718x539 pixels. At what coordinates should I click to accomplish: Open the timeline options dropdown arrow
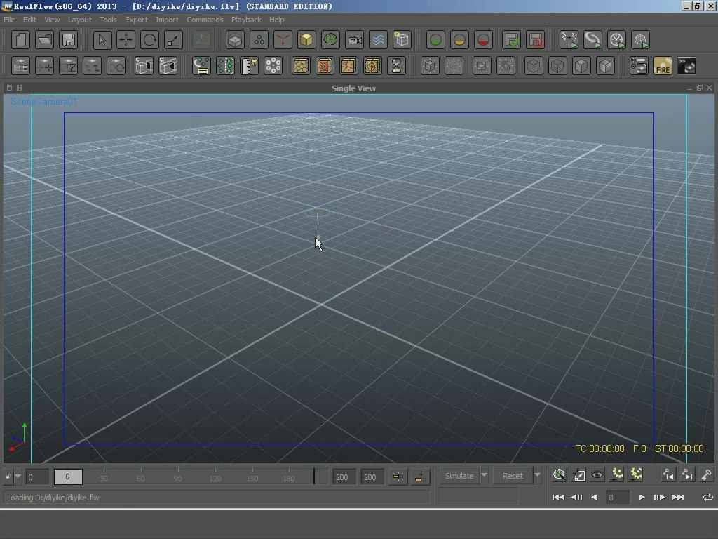coord(18,477)
